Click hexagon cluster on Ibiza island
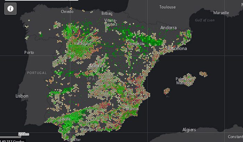The image size is (243, 142). (x=167, y=91)
